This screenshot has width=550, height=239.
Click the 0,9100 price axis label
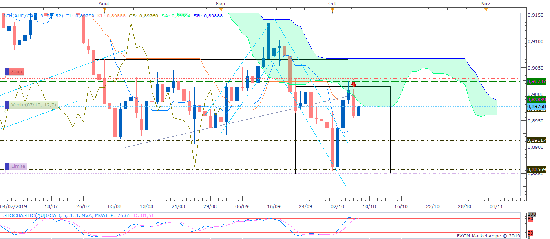tap(535, 41)
